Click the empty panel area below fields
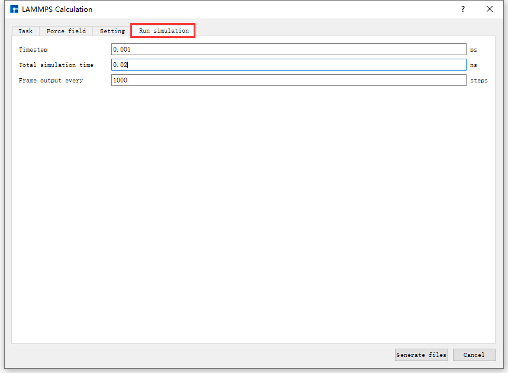The height and width of the screenshot is (373, 508). tap(253, 213)
